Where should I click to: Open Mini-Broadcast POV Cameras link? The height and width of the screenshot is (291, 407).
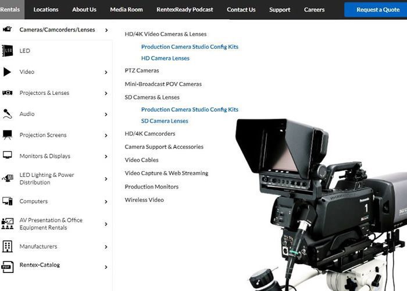(x=163, y=84)
